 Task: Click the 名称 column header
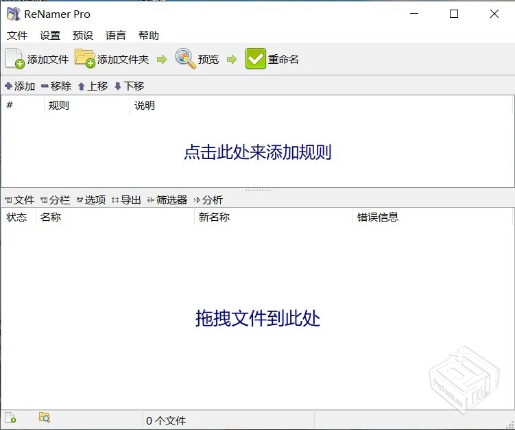point(115,217)
